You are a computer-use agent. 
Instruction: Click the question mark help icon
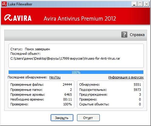point(124,35)
